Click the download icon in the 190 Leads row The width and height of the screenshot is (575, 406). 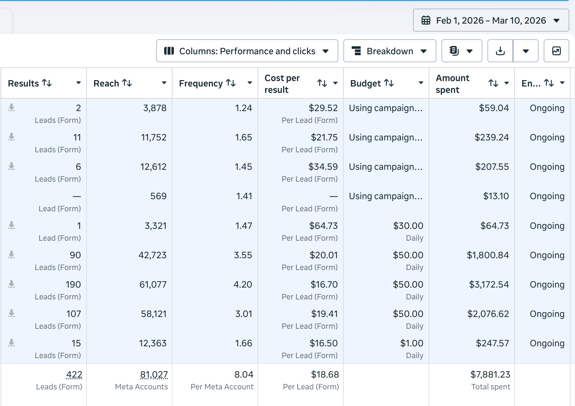pos(11,284)
